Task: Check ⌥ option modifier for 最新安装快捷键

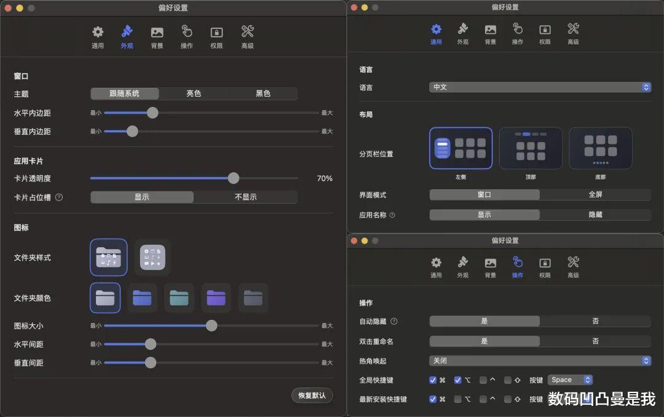Action: [458, 399]
